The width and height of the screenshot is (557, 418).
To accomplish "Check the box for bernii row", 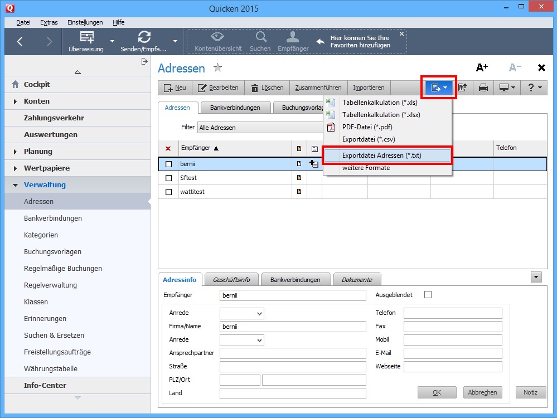I will pos(169,164).
